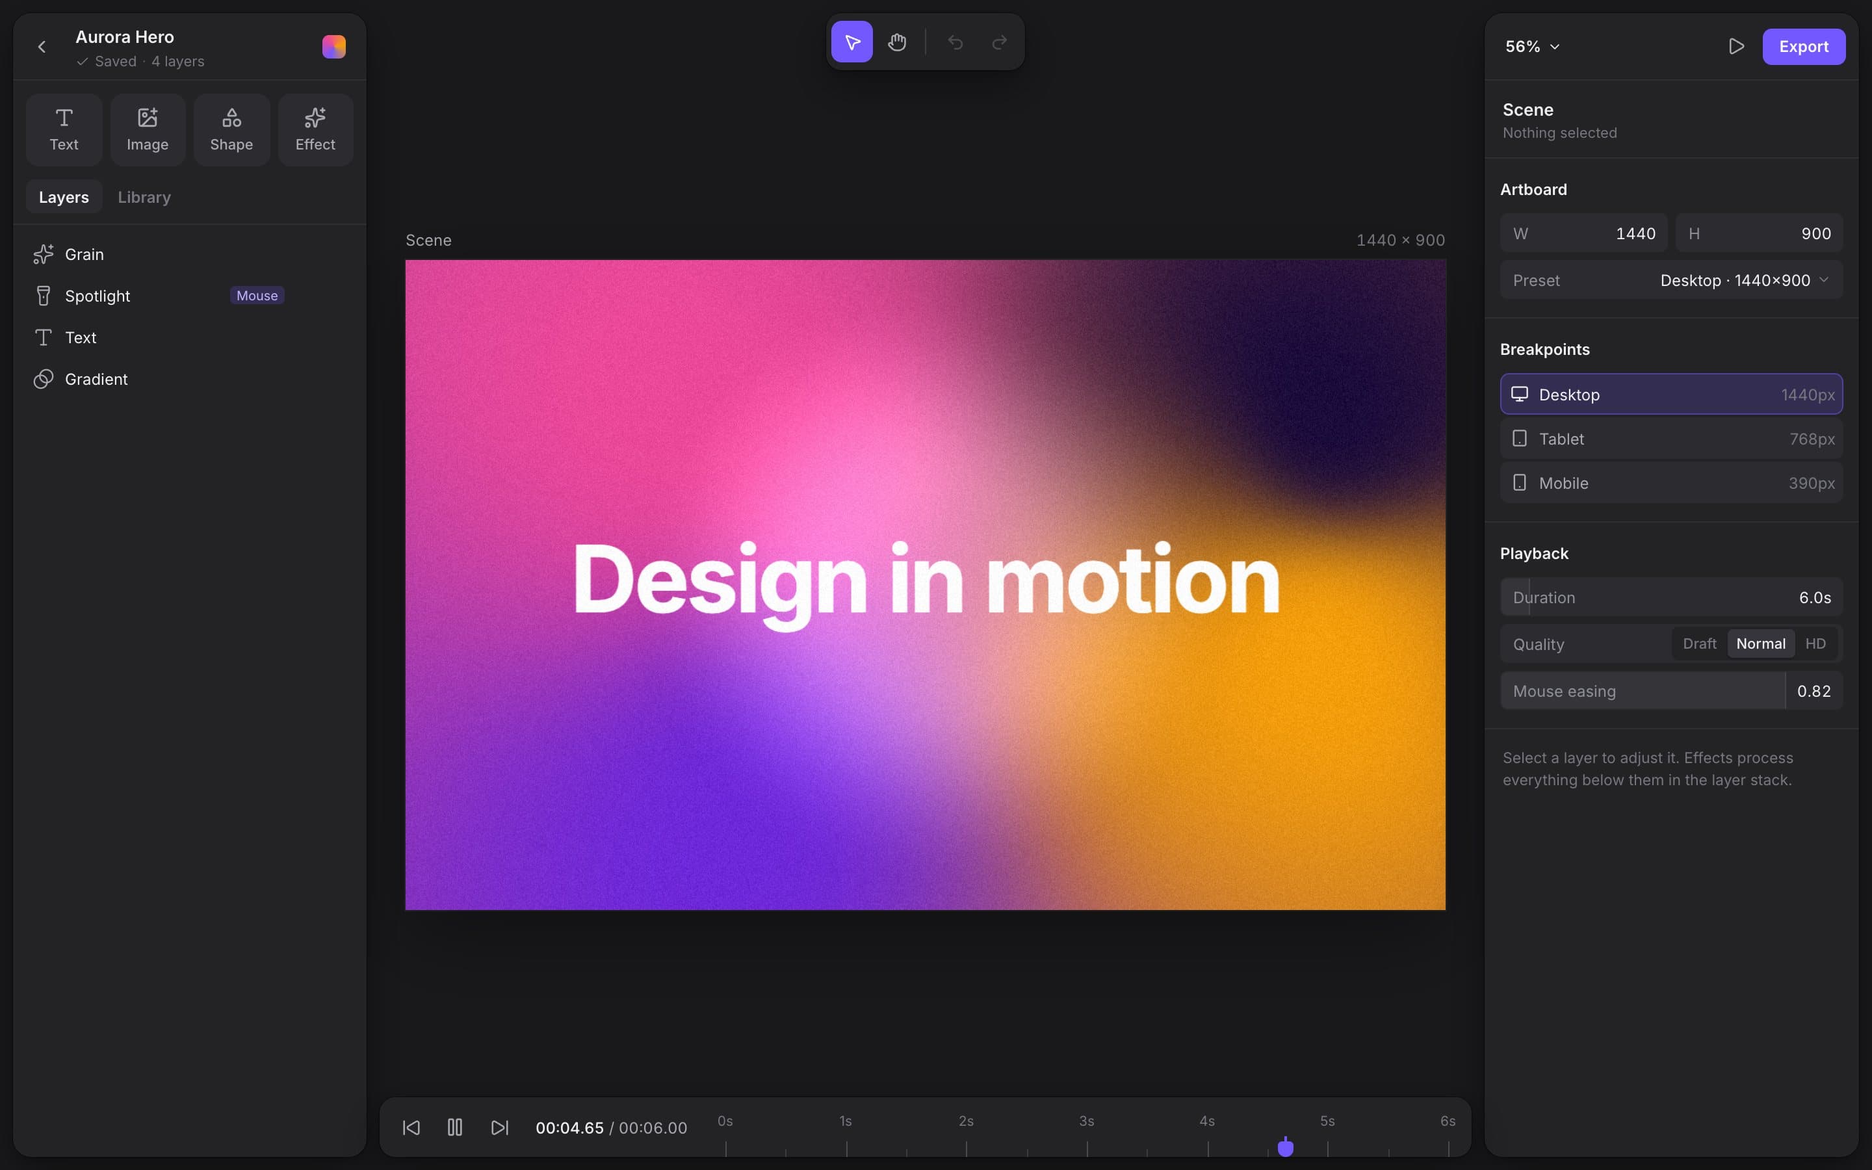The image size is (1872, 1170).
Task: Click the Duration slider field
Action: click(1672, 597)
